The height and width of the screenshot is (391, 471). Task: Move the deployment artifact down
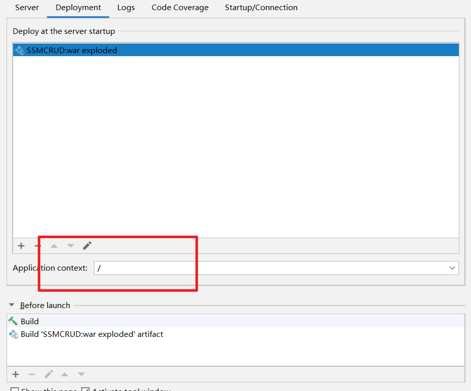tap(71, 246)
